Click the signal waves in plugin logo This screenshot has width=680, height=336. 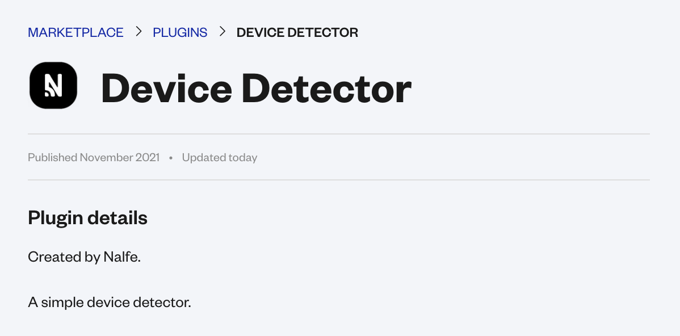49,91
